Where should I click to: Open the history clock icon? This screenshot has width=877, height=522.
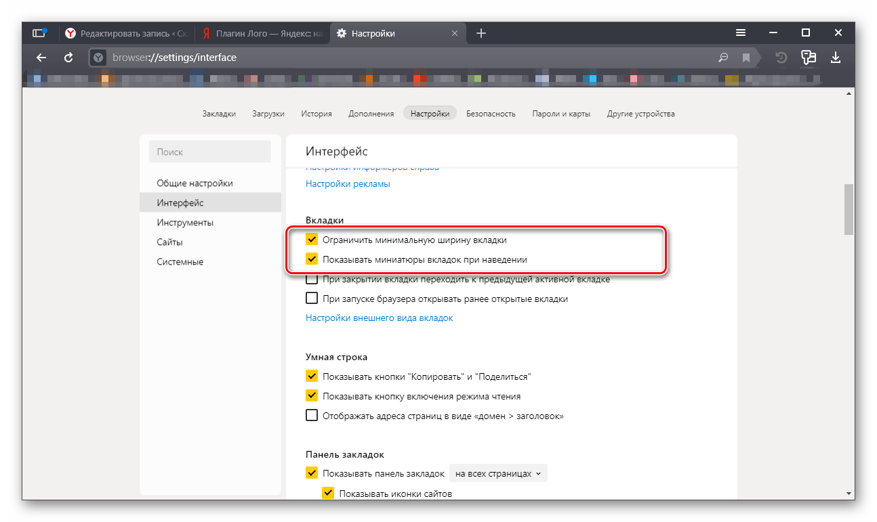pyautogui.click(x=781, y=58)
